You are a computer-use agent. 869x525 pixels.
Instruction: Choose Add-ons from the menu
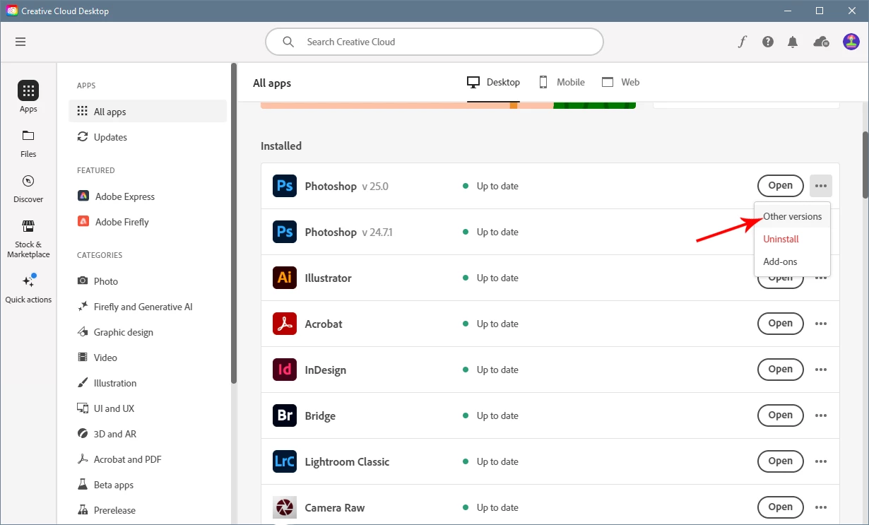click(x=792, y=261)
